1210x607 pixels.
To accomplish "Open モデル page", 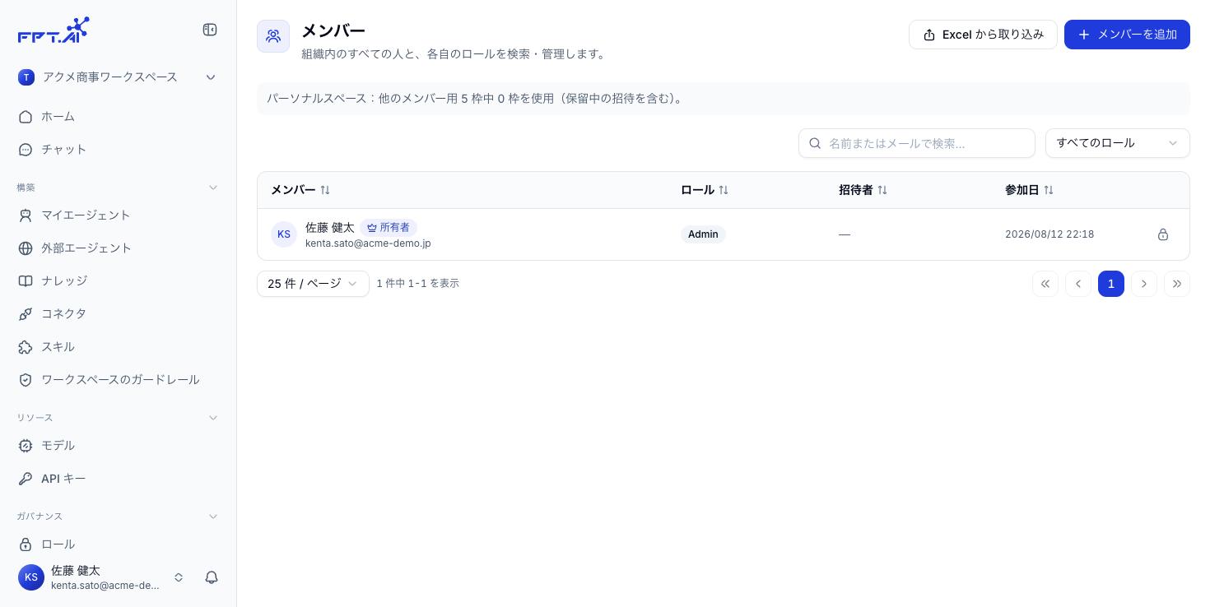I will tap(118, 446).
